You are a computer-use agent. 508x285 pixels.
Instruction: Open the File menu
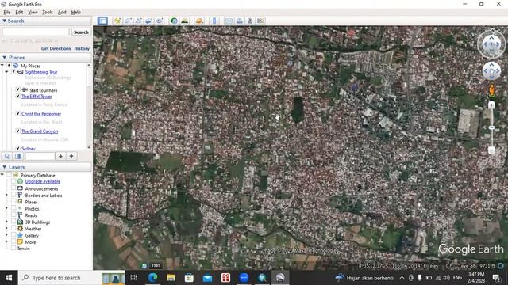(7, 13)
